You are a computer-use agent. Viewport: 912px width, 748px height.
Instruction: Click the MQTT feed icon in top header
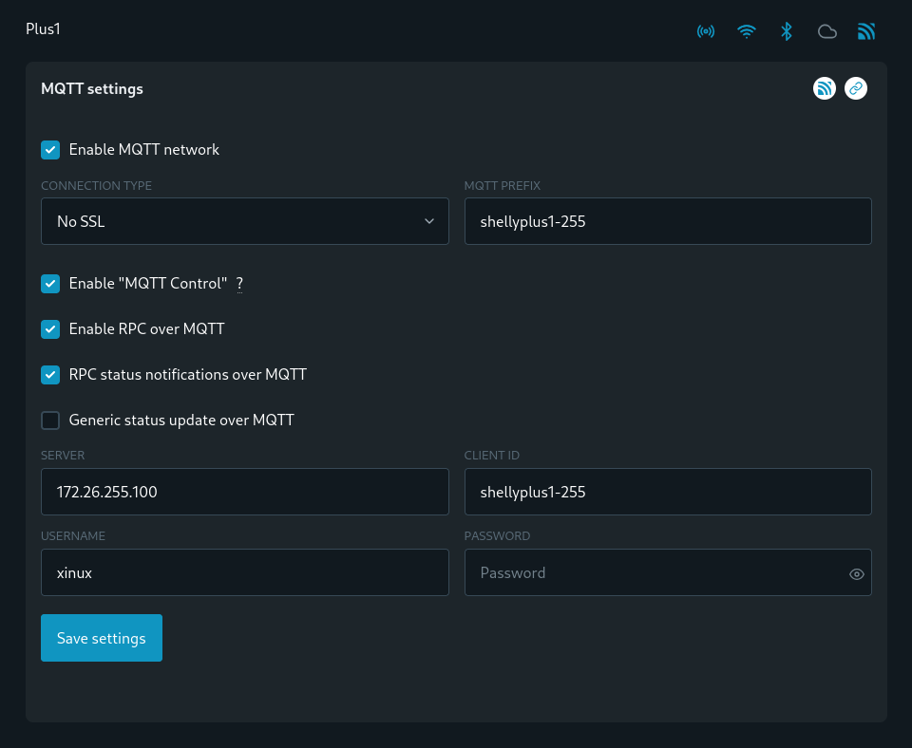point(866,31)
